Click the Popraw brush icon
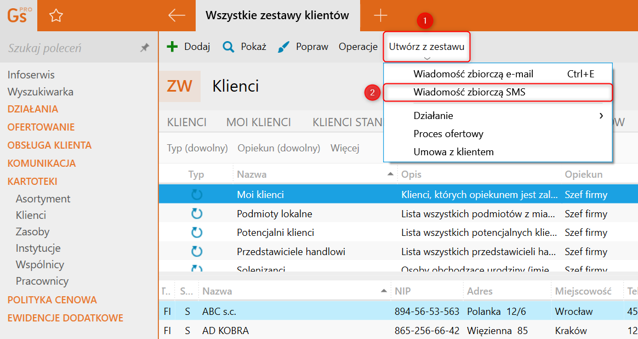The width and height of the screenshot is (638, 339). tap(283, 47)
